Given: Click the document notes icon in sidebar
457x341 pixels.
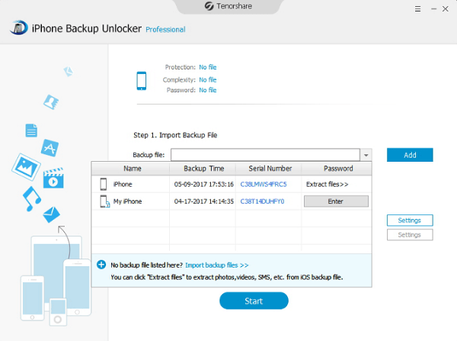Looking at the screenshot, I should [x=31, y=130].
